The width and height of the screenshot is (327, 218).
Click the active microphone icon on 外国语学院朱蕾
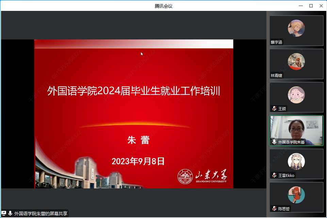(274, 142)
